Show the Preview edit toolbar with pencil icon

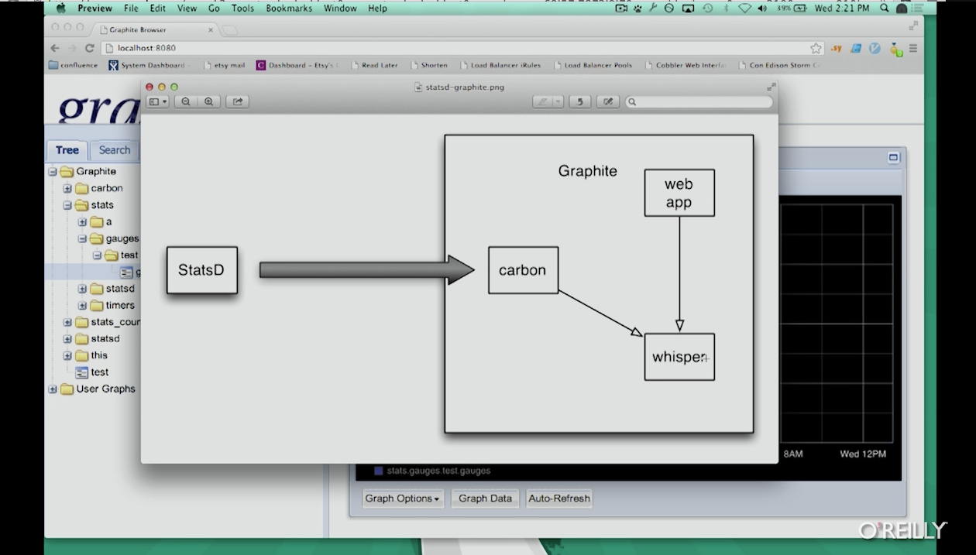pyautogui.click(x=608, y=101)
